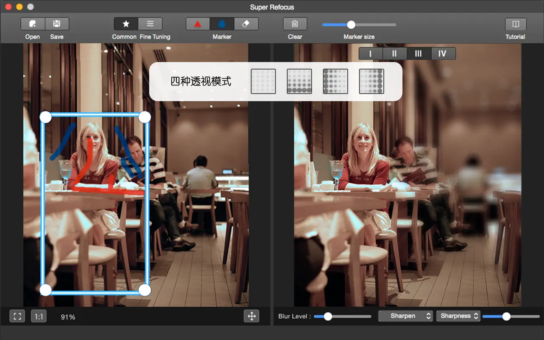544x340 pixels.
Task: Save the refocused image
Action: pos(57,24)
